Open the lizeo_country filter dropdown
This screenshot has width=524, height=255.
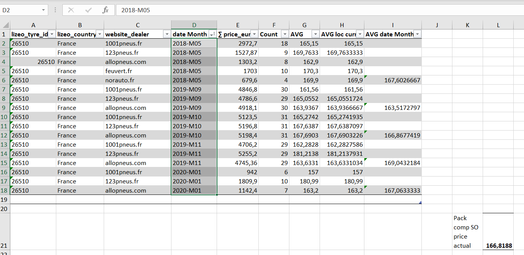pos(100,34)
